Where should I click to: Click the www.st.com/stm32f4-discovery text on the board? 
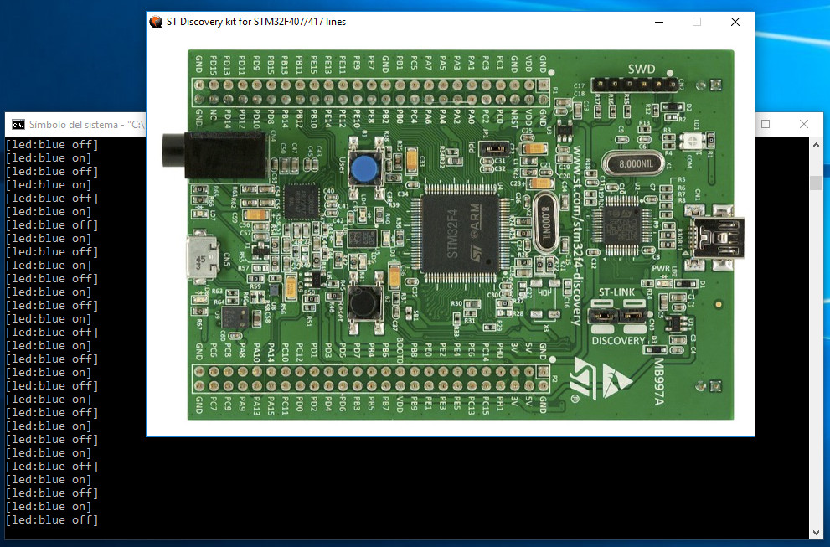(576, 235)
